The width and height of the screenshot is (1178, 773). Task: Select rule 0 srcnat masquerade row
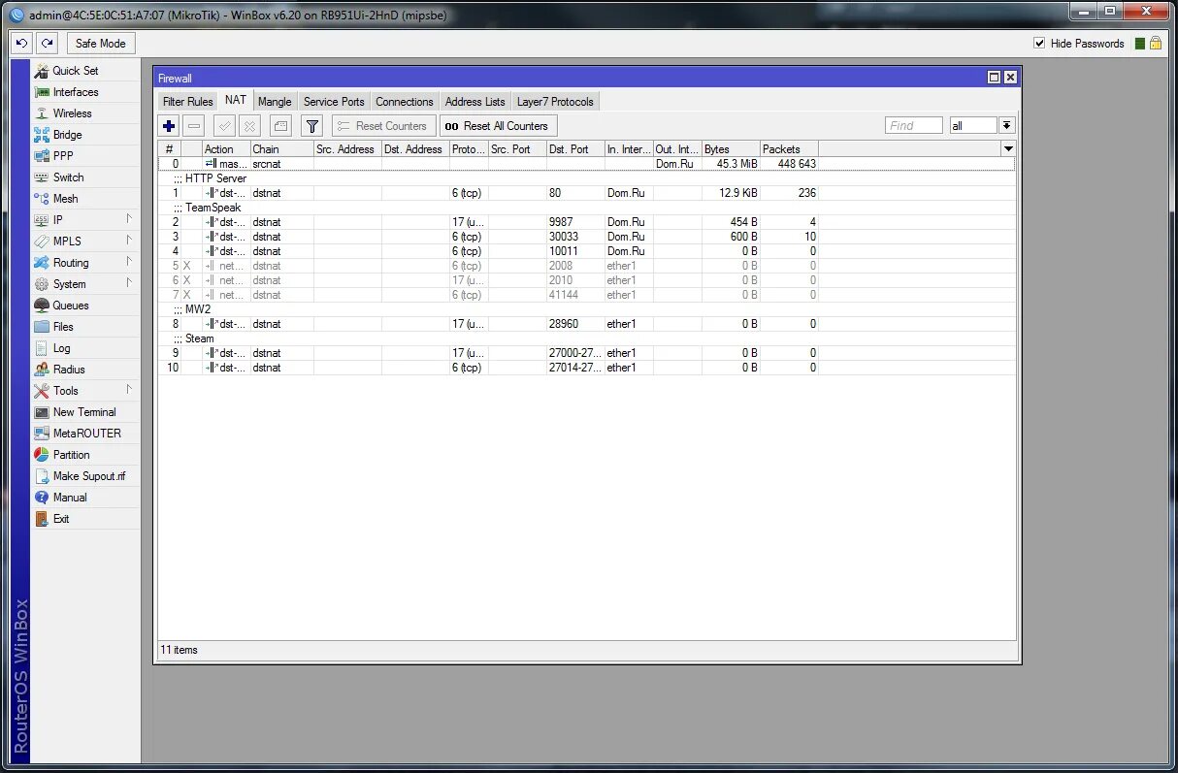pos(586,164)
